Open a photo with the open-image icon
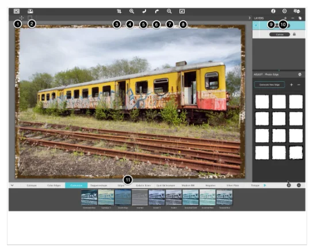The image size is (310, 248). [17, 11]
